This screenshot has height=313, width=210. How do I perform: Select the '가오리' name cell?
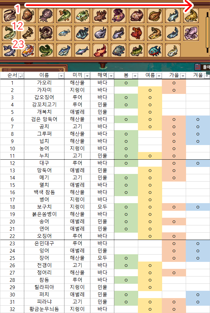(x=44, y=83)
